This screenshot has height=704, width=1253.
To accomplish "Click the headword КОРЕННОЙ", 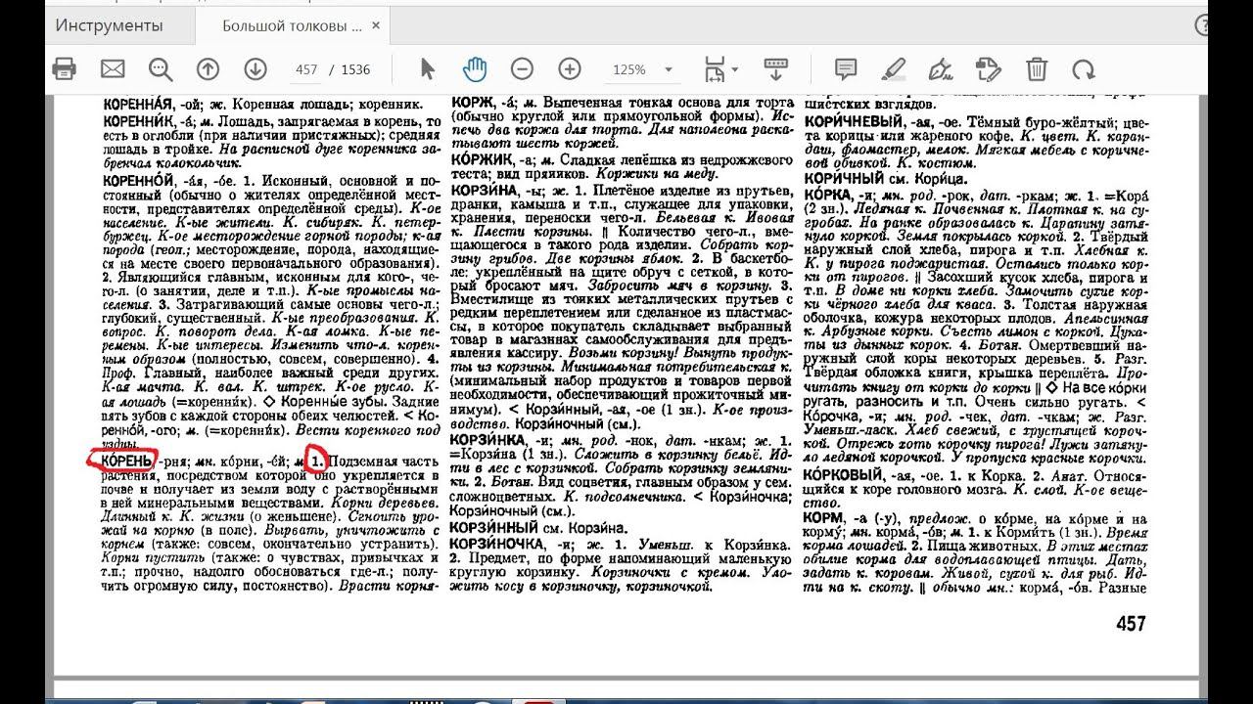I will coord(137,181).
